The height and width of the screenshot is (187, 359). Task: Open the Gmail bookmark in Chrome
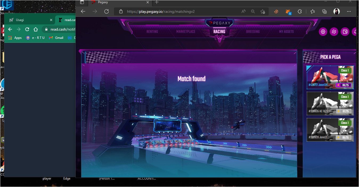[56, 38]
